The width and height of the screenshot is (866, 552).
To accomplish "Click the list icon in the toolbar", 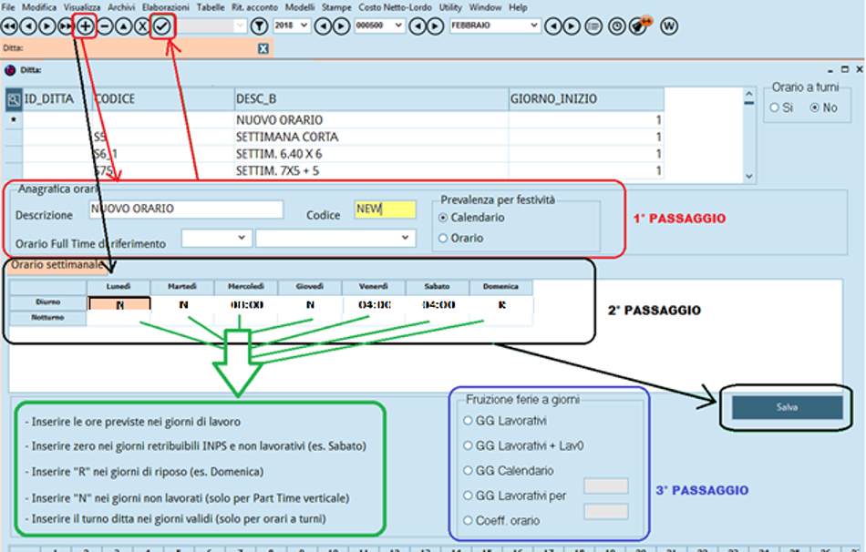I will point(593,26).
